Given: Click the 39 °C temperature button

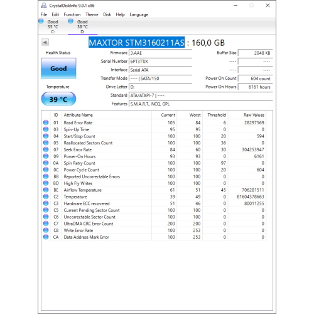Looking at the screenshot, I should tap(58, 99).
